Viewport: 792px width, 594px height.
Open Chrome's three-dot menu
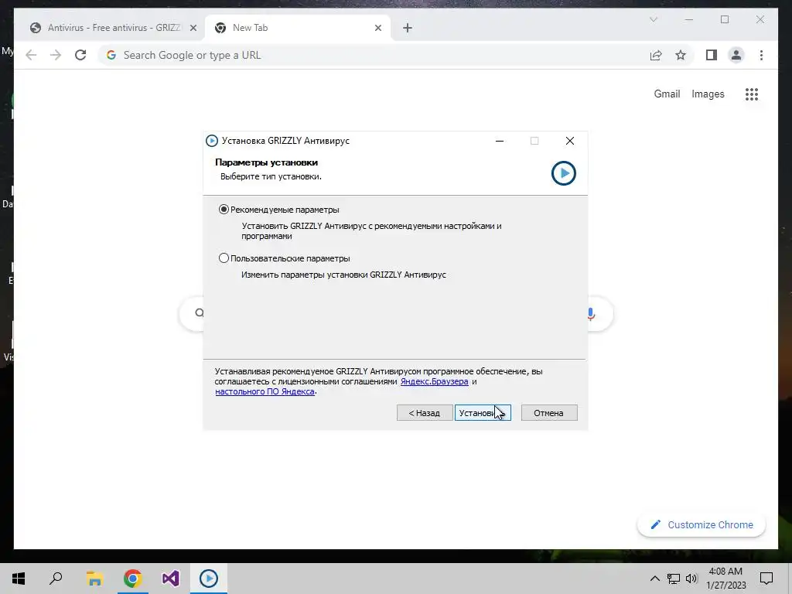(761, 55)
